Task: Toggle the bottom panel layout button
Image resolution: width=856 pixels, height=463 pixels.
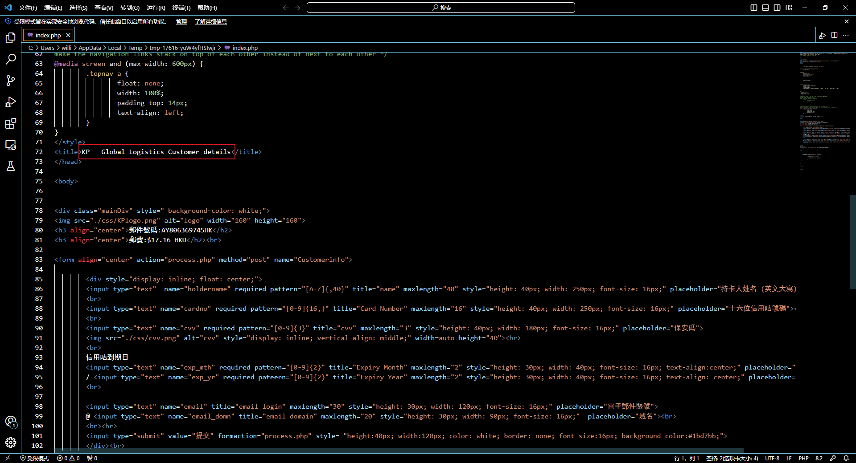Action: pyautogui.click(x=765, y=8)
